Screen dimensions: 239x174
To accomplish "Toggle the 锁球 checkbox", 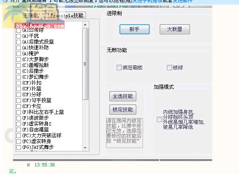I will click(x=169, y=67).
